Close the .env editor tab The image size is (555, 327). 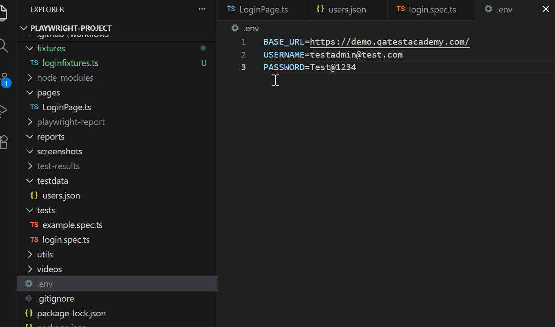pos(545,9)
